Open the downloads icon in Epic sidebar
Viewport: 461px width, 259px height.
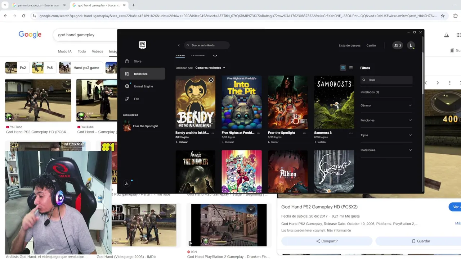127,183
